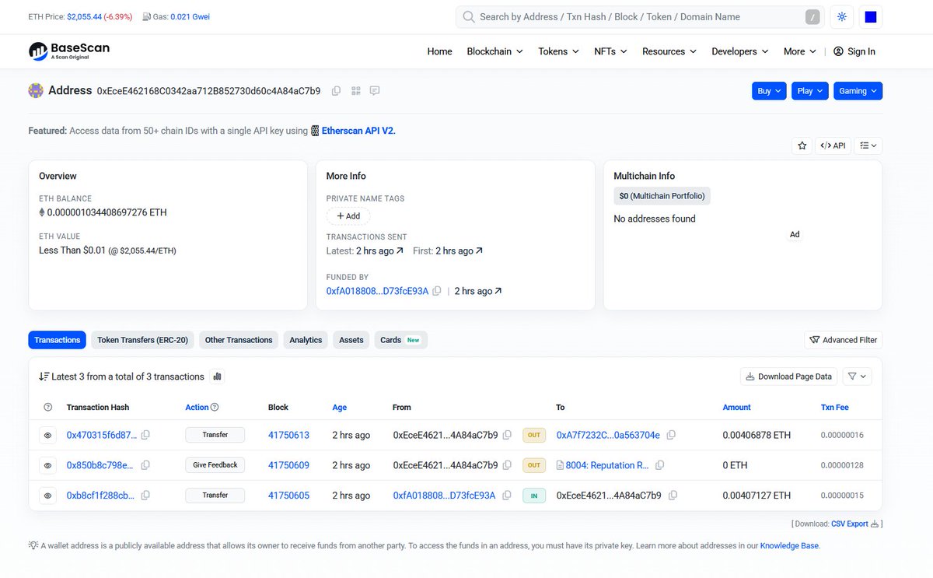Click Download Page Data
Viewport: 933px width, 578px height.
788,377
